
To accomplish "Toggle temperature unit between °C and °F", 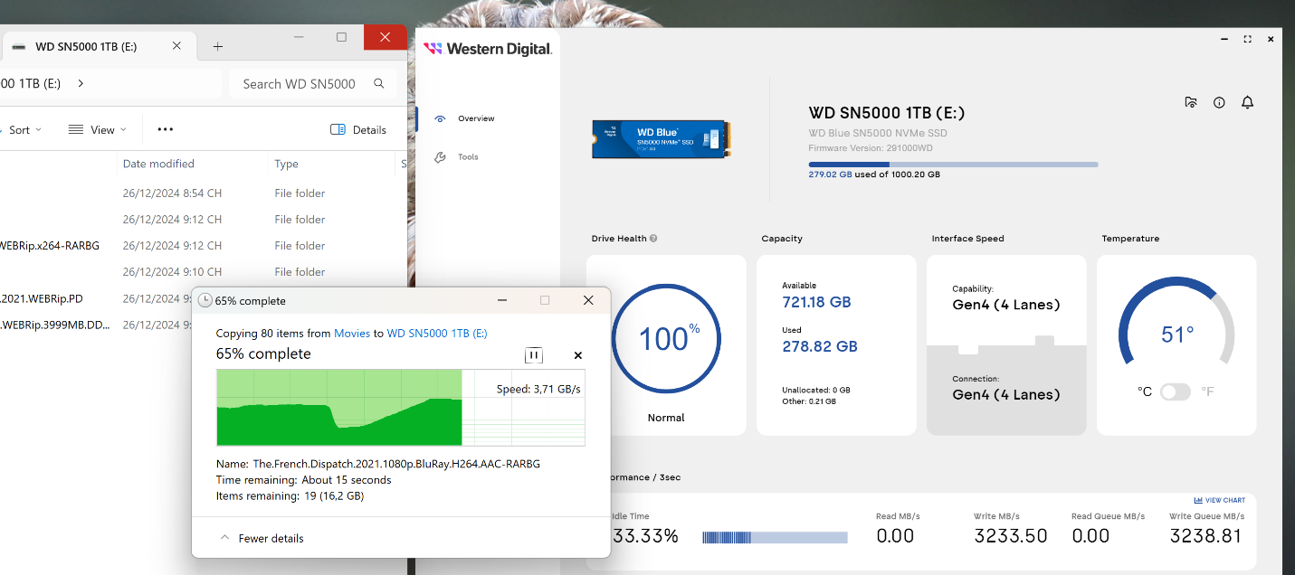I will click(1176, 391).
